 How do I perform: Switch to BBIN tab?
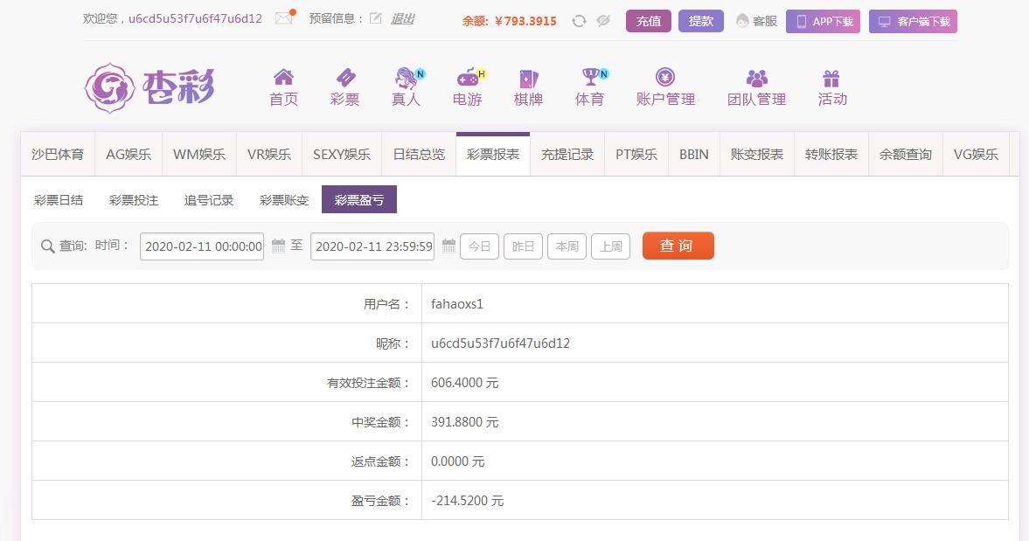[x=694, y=154]
